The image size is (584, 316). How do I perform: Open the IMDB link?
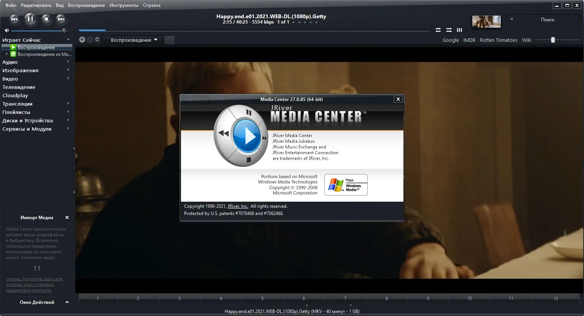(x=469, y=40)
